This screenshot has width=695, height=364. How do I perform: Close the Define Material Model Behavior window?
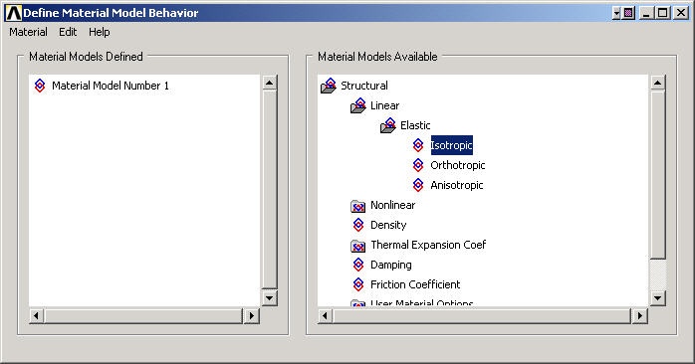(x=680, y=13)
